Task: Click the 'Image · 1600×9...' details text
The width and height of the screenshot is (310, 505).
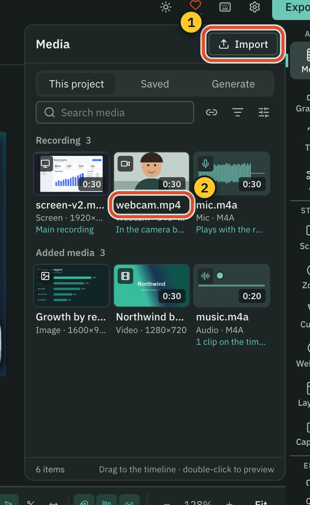Action: (x=71, y=330)
